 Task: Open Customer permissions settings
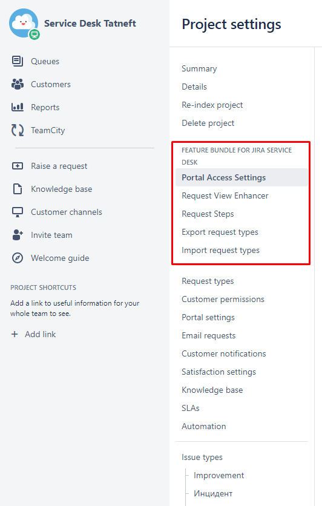[x=223, y=299]
